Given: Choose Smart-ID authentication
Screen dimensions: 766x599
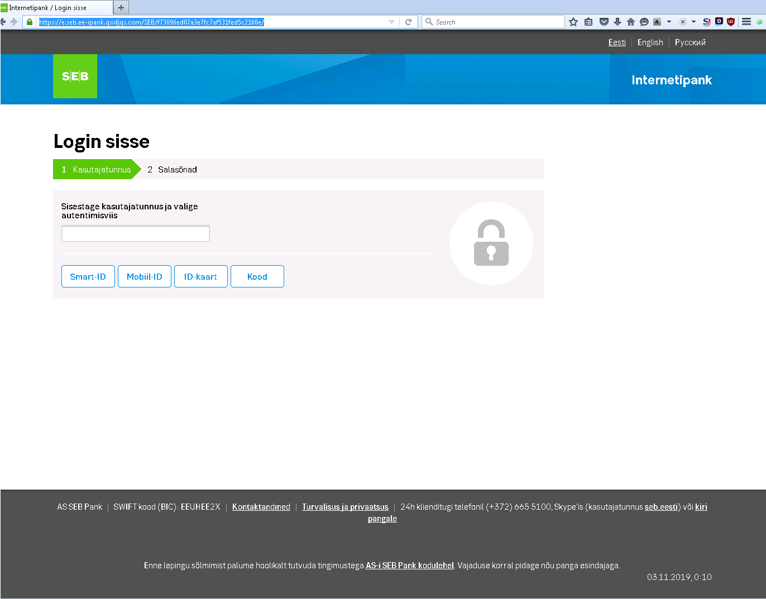Looking at the screenshot, I should [x=88, y=276].
